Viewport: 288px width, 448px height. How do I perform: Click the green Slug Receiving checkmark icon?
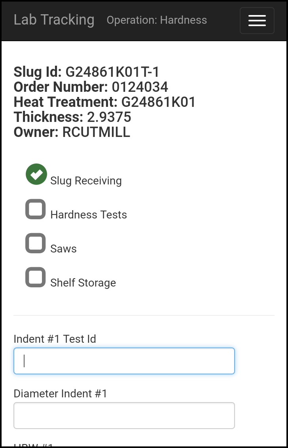pyautogui.click(x=36, y=174)
